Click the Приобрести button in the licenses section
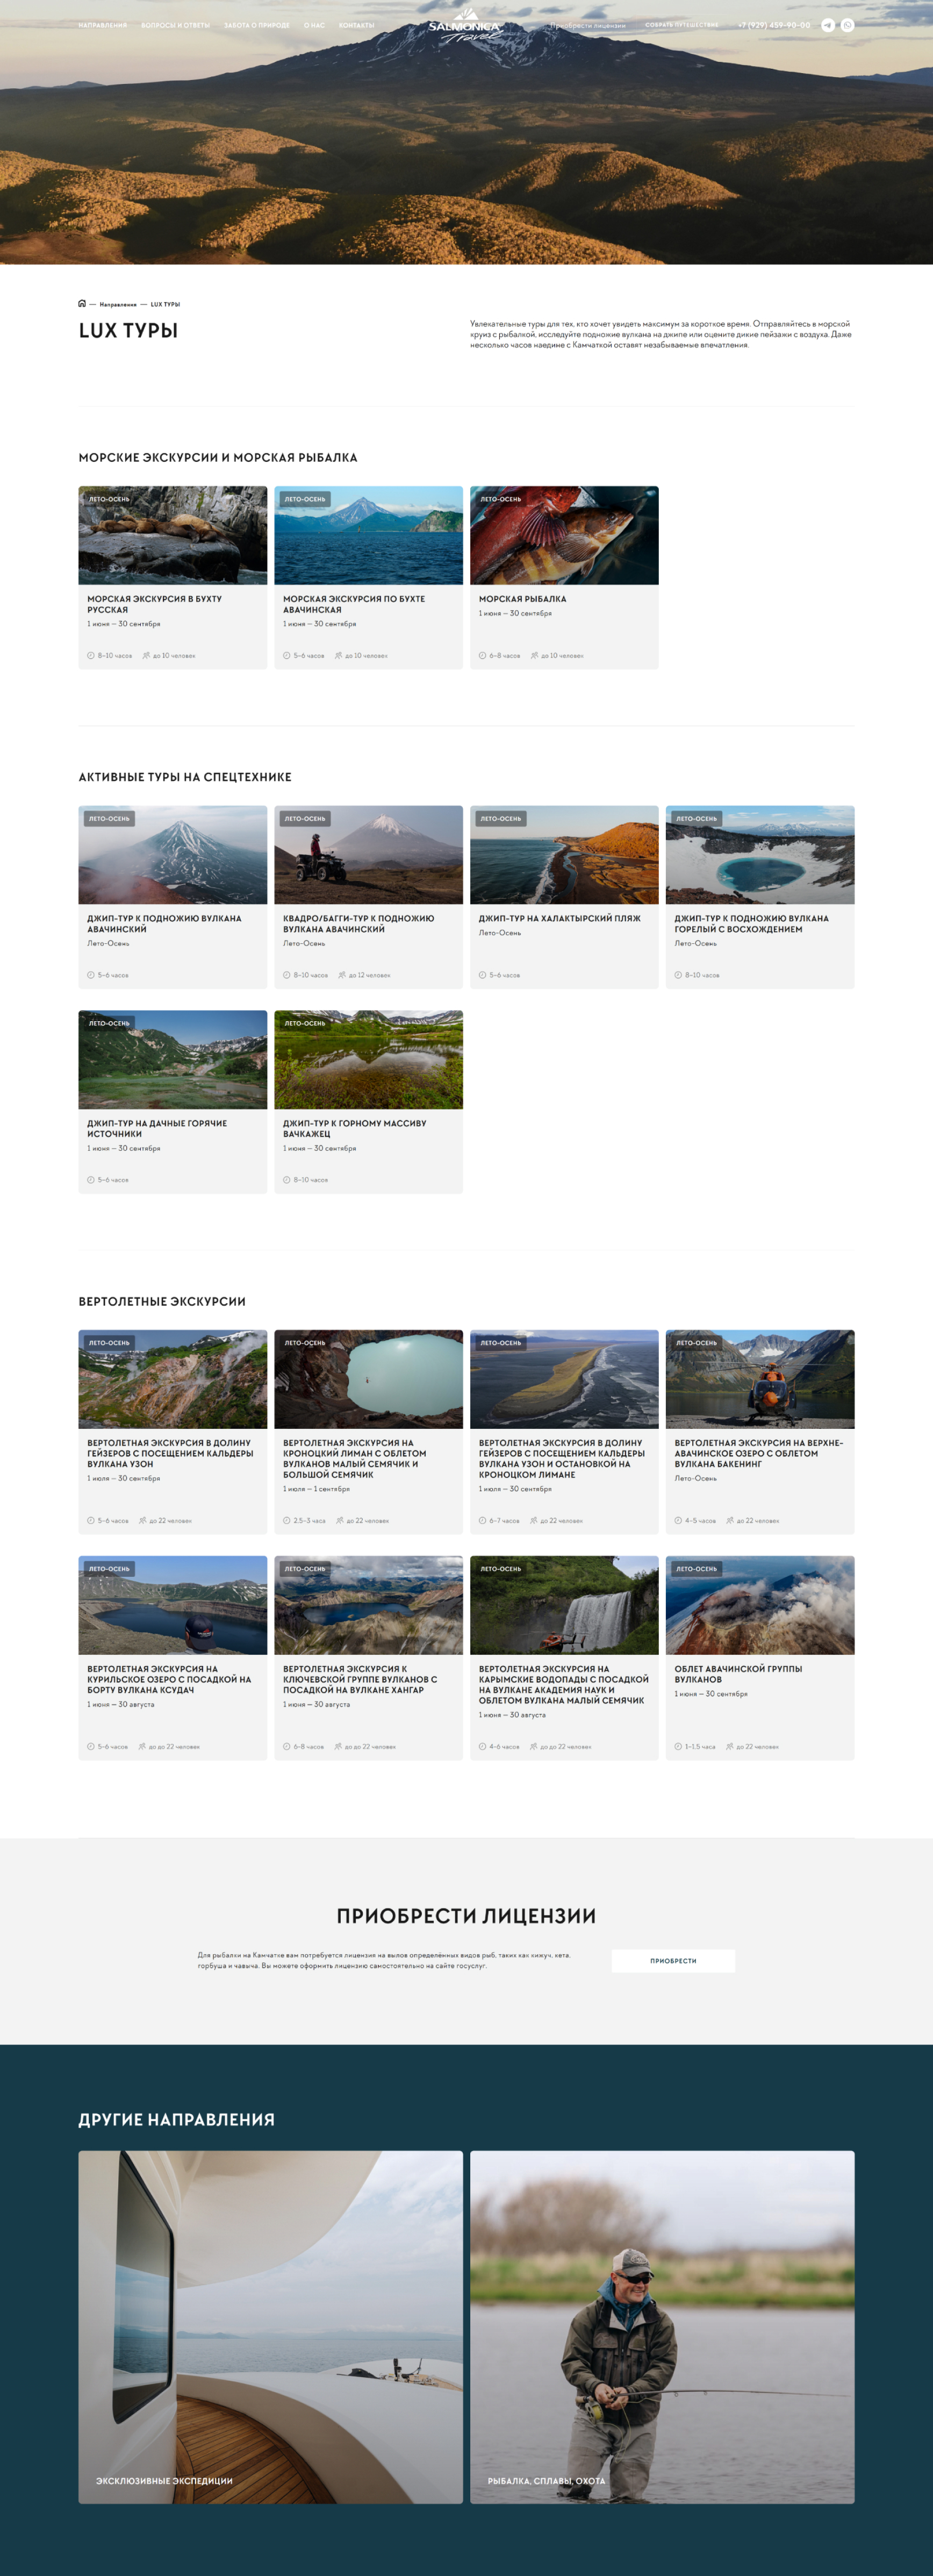Screen dimensions: 933x2576 click(x=673, y=1960)
